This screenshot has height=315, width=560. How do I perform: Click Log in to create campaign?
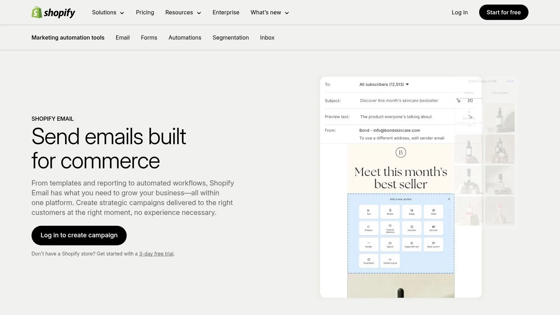point(79,236)
